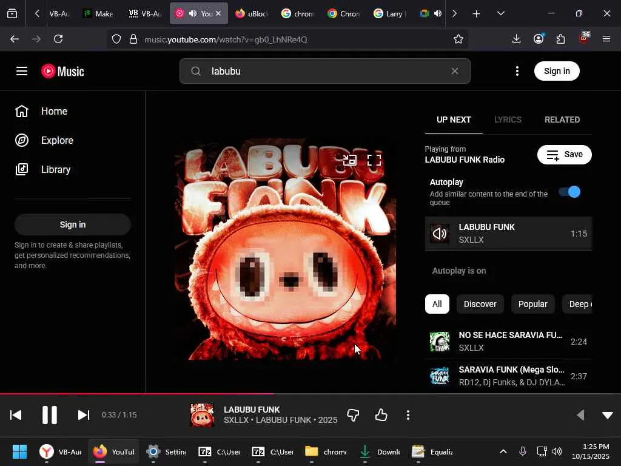Viewport: 621px width, 466px height.
Task: Open the YouTube Music hamburger guide menu
Action: click(22, 72)
